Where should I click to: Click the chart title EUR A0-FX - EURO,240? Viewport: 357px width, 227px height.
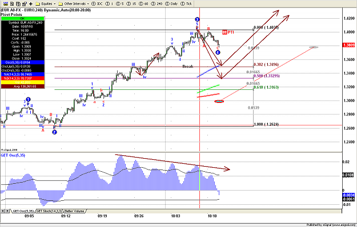tap(22, 10)
